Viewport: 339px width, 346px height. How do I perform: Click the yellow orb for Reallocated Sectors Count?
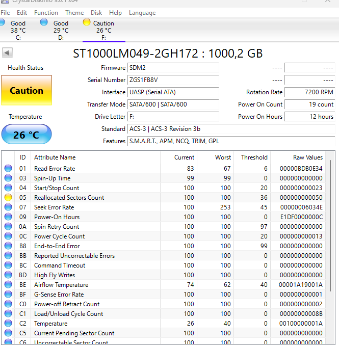point(8,197)
